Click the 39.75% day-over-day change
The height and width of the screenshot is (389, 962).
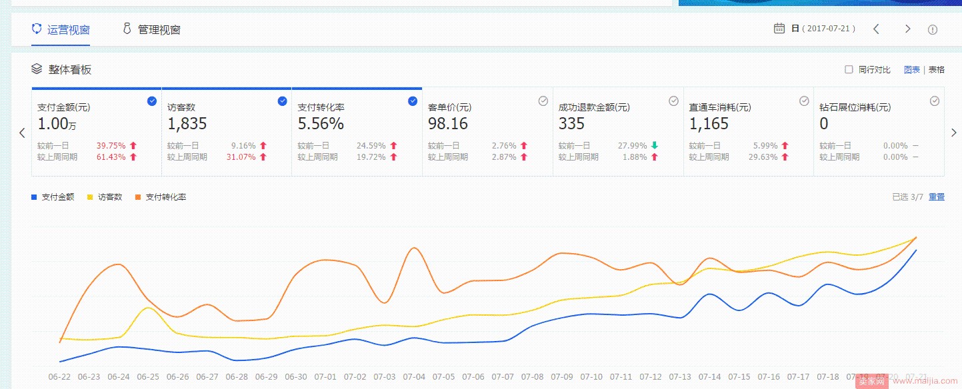click(111, 146)
